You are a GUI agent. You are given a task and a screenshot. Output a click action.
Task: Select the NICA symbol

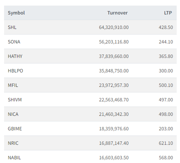[13, 114]
